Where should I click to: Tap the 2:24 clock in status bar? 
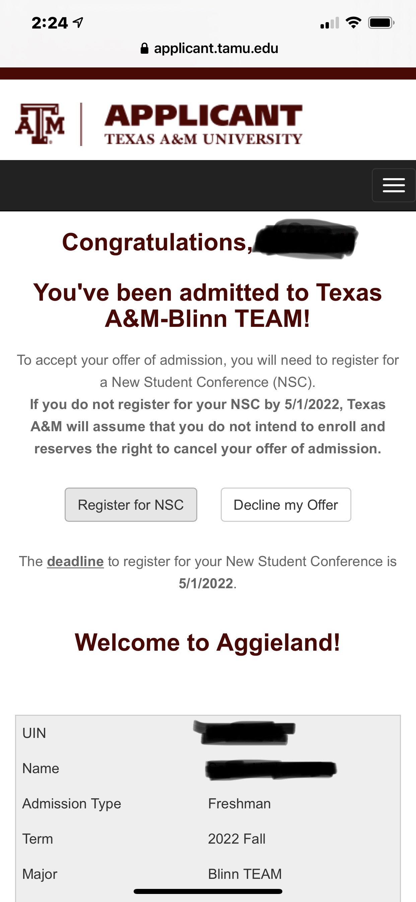[x=49, y=23]
